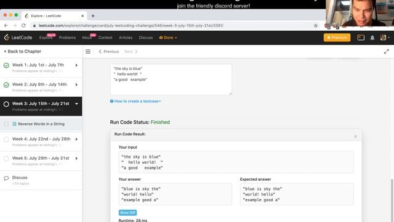Click the LeetCode logo icon
394x222 pixels.
point(7,38)
